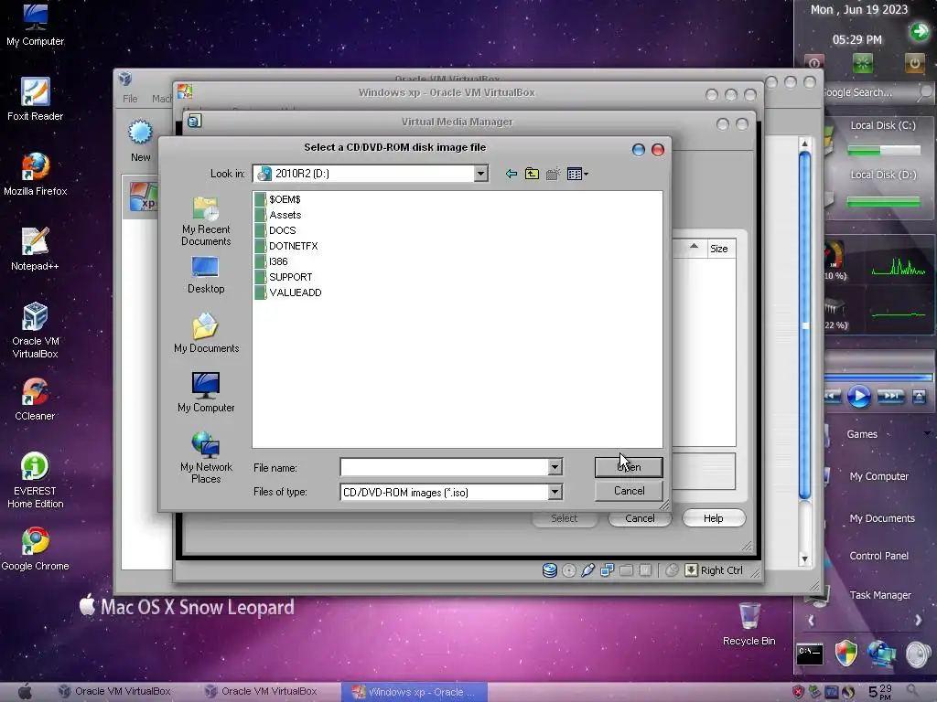The height and width of the screenshot is (702, 937).
Task: Select the VALUEADD folder
Action: click(288, 292)
